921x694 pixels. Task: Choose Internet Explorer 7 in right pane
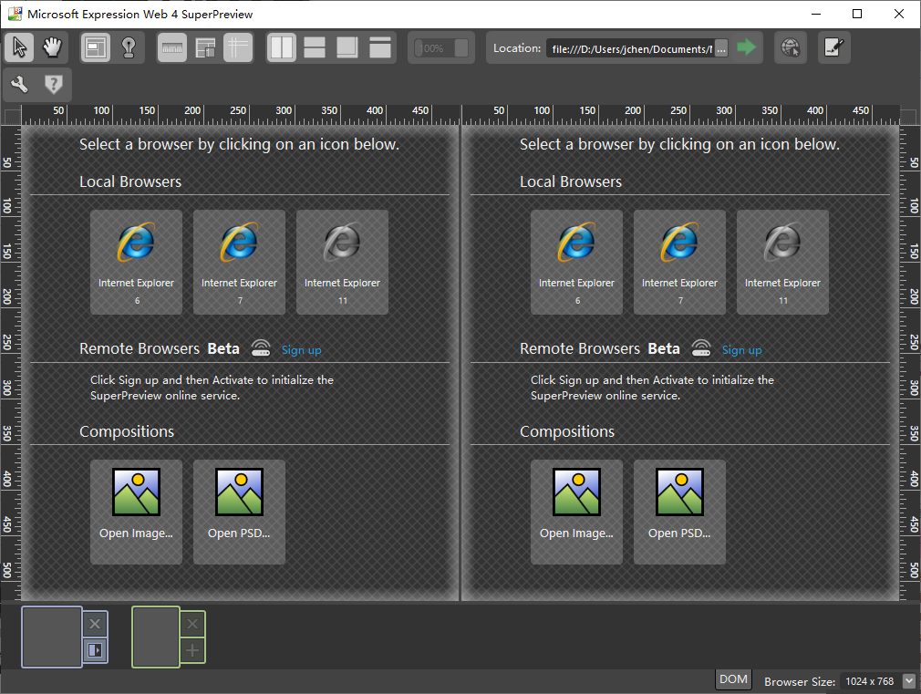coord(679,262)
